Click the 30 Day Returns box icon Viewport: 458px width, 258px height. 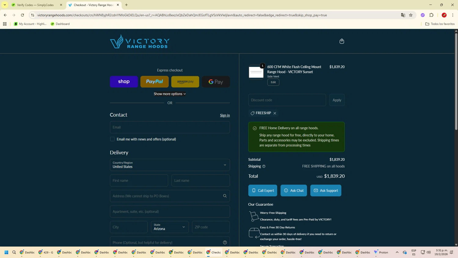pos(254,233)
